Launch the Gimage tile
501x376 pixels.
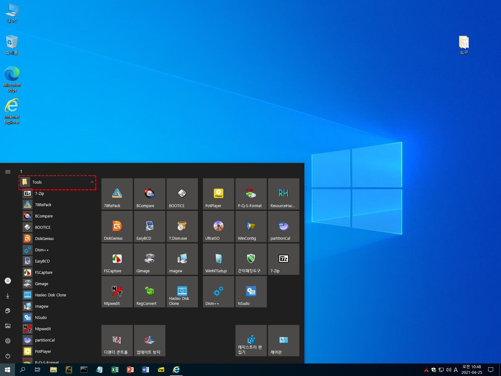pos(150,259)
